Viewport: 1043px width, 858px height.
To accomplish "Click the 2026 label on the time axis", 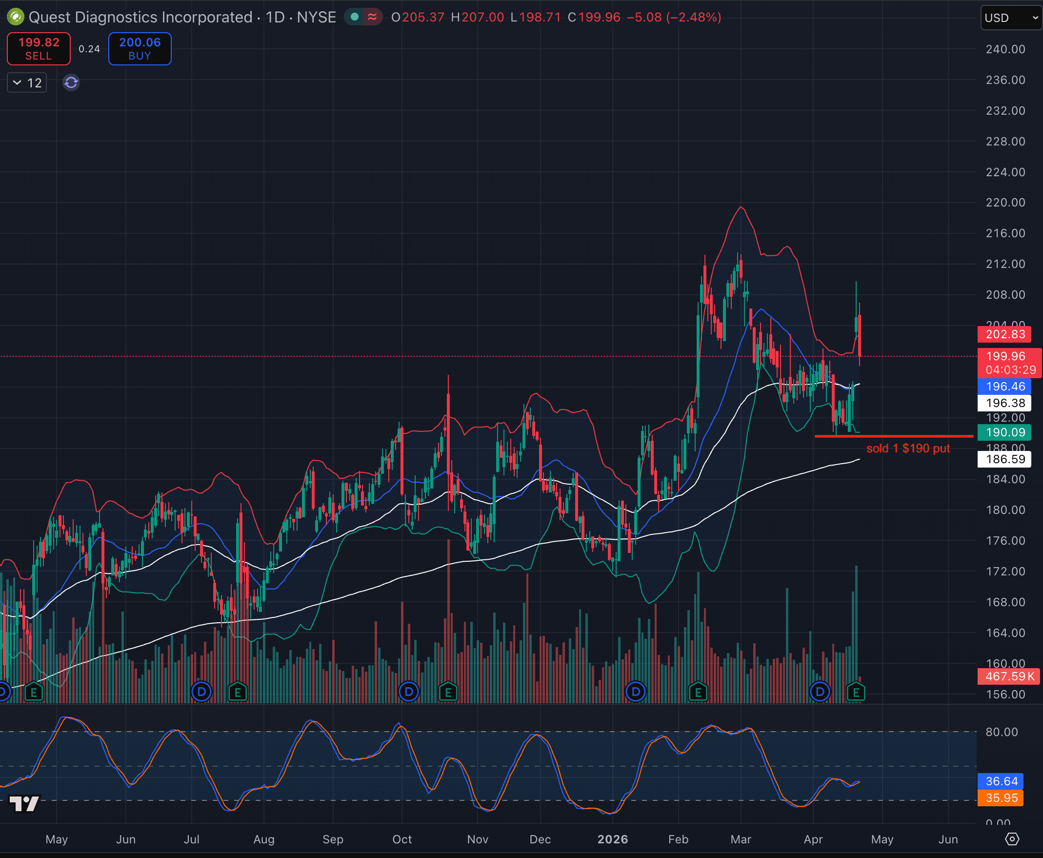I will coord(613,839).
